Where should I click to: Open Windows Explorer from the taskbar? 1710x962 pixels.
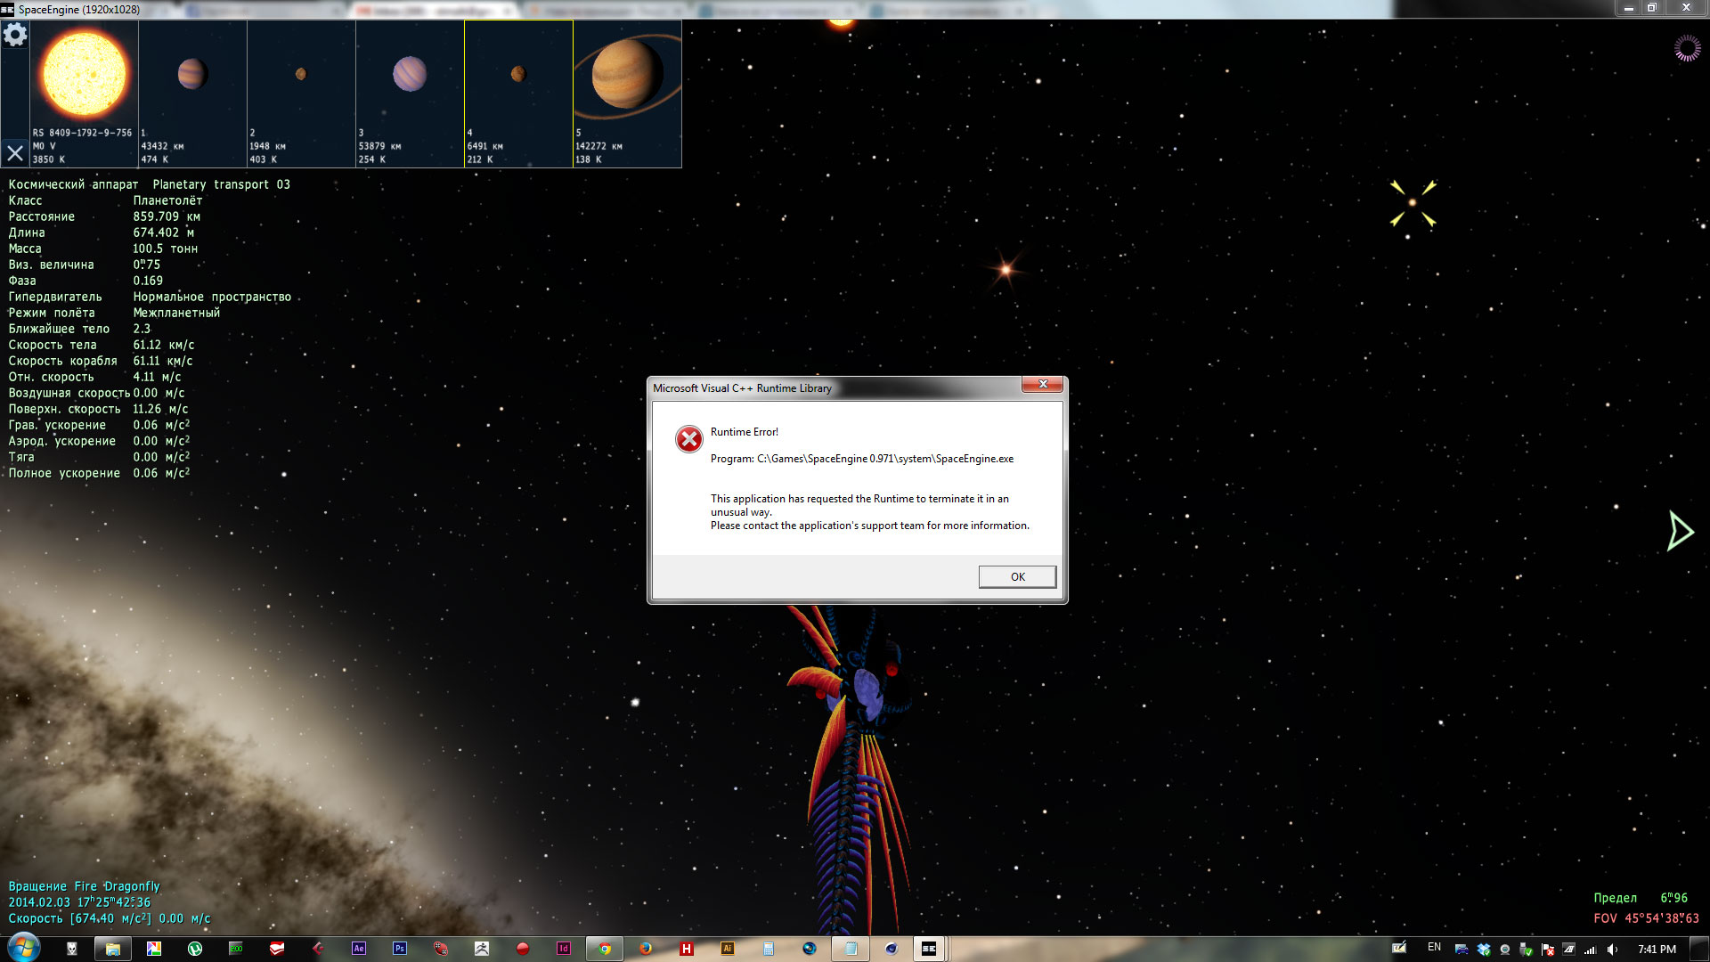(x=113, y=949)
